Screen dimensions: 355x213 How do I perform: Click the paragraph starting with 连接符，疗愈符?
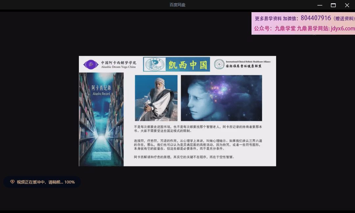pyautogui.click(x=198, y=145)
